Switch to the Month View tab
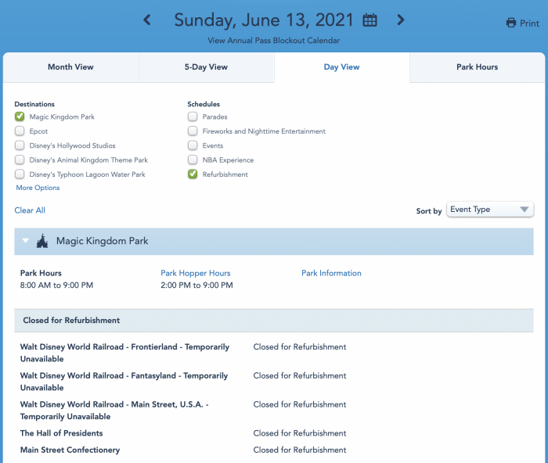 click(x=71, y=67)
